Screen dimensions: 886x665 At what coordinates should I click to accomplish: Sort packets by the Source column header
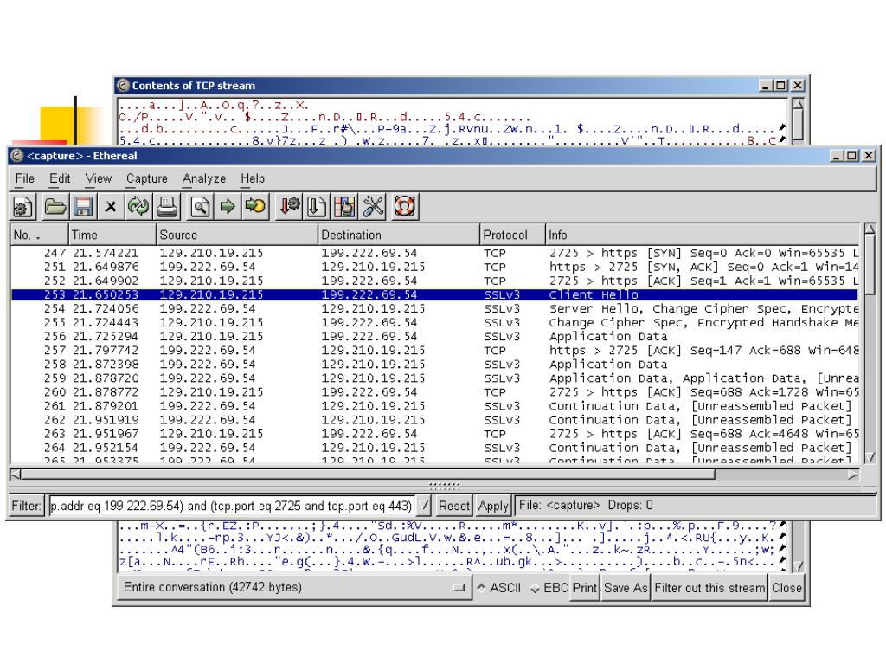click(x=237, y=235)
